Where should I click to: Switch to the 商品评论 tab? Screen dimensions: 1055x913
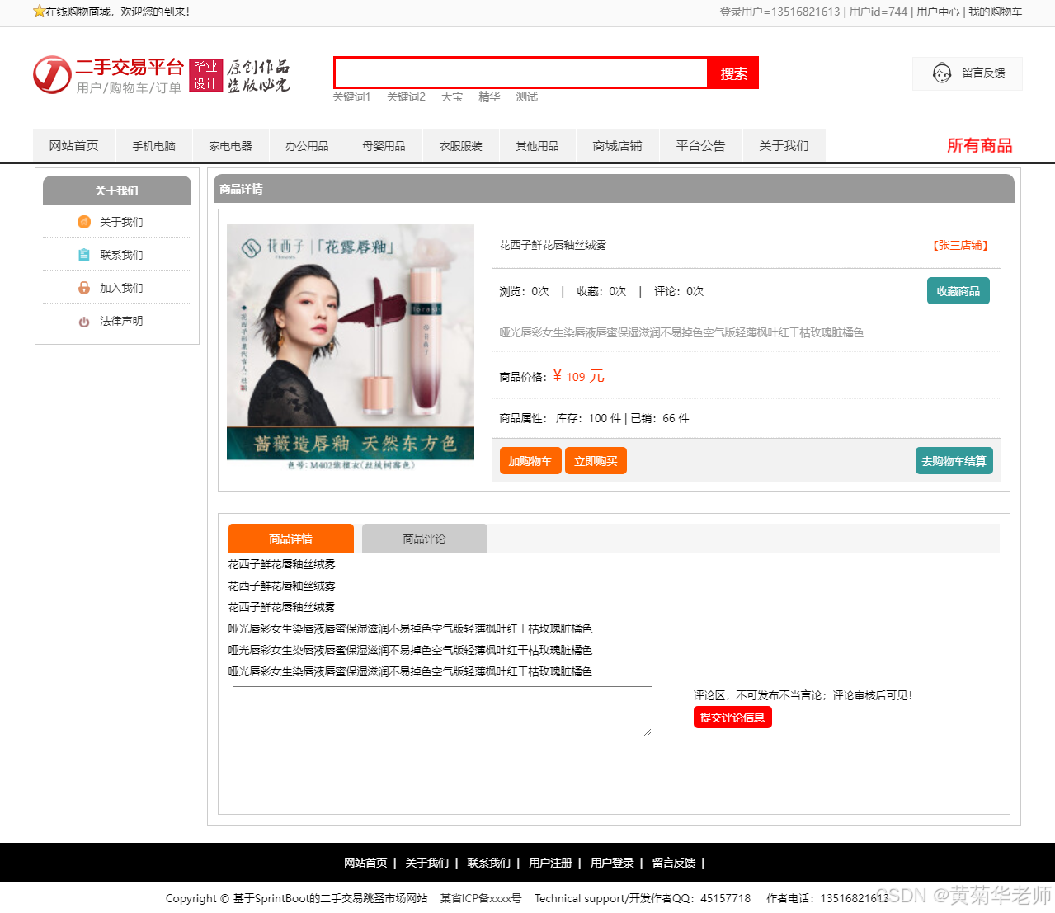point(423,538)
